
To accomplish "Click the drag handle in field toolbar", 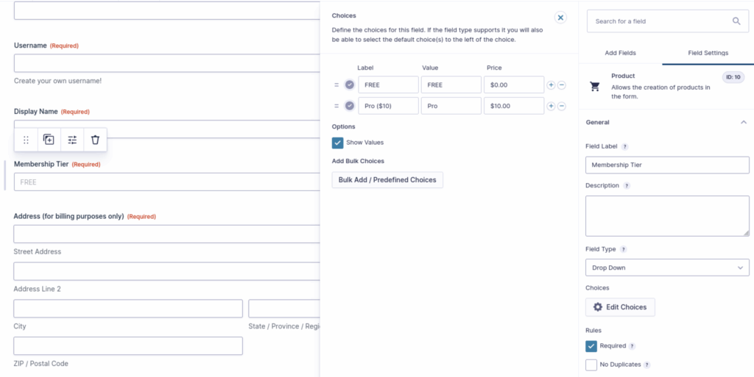I will pyautogui.click(x=27, y=140).
